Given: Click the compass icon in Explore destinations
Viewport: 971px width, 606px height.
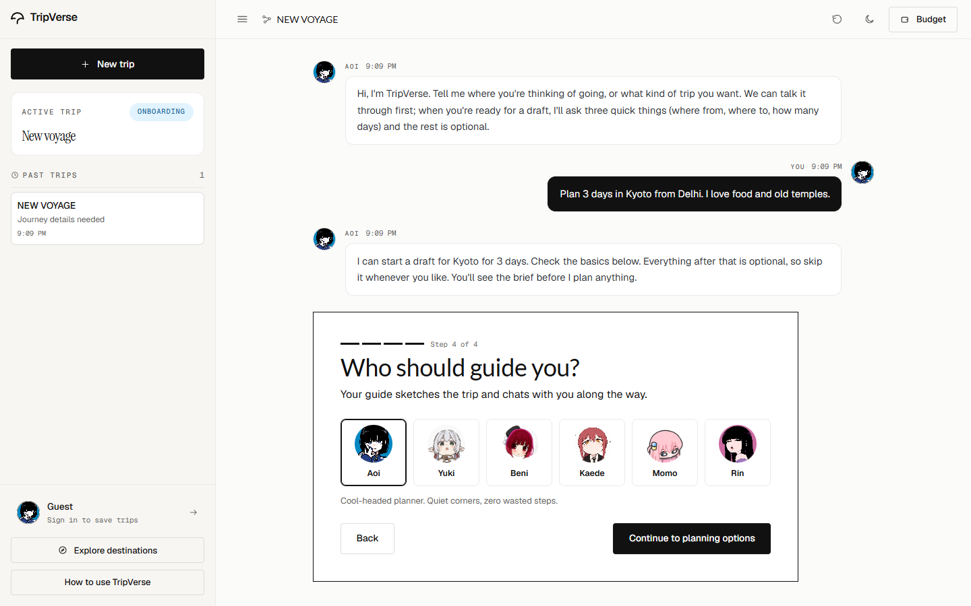Looking at the screenshot, I should [63, 550].
